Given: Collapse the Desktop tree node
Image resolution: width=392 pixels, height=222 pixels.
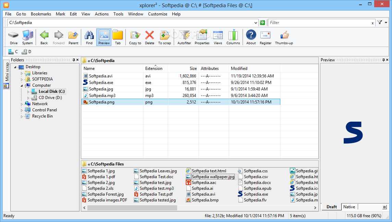Looking at the screenshot, I should tap(15, 67).
